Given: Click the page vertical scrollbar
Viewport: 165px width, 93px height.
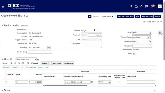Looking at the screenshot, I should click(x=164, y=32).
